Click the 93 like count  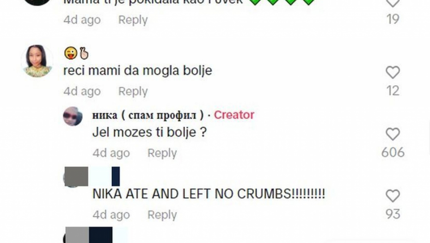coord(393,214)
